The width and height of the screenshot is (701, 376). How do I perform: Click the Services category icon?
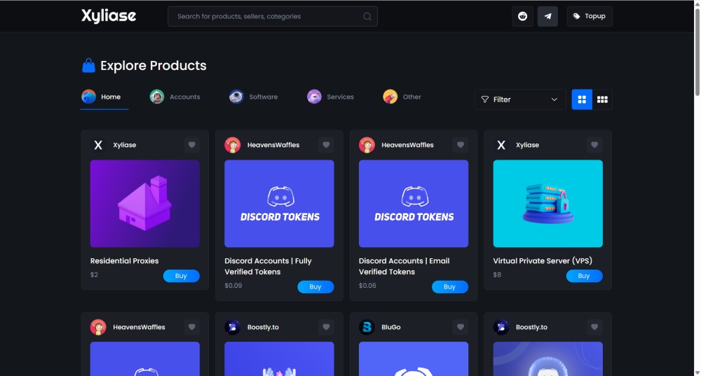pyautogui.click(x=314, y=97)
